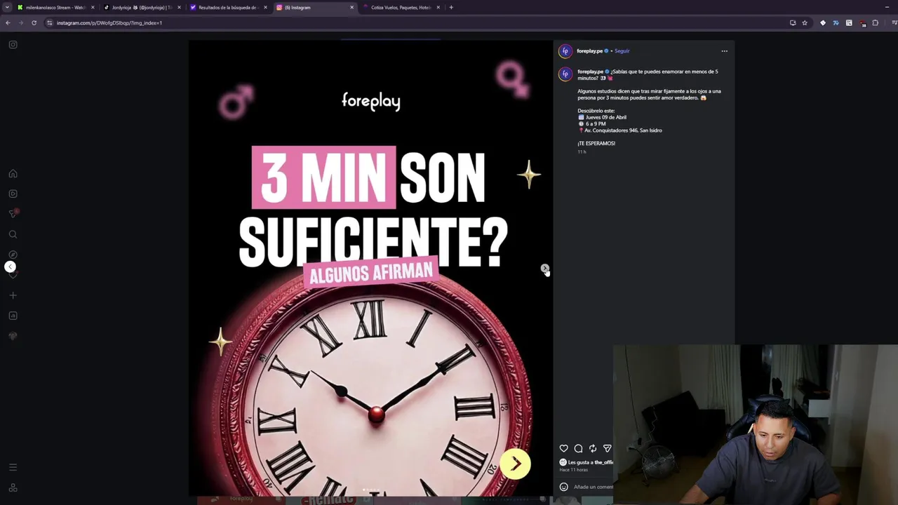The width and height of the screenshot is (898, 505).
Task: Open profile avatar icon in sidebar
Action: [13, 336]
